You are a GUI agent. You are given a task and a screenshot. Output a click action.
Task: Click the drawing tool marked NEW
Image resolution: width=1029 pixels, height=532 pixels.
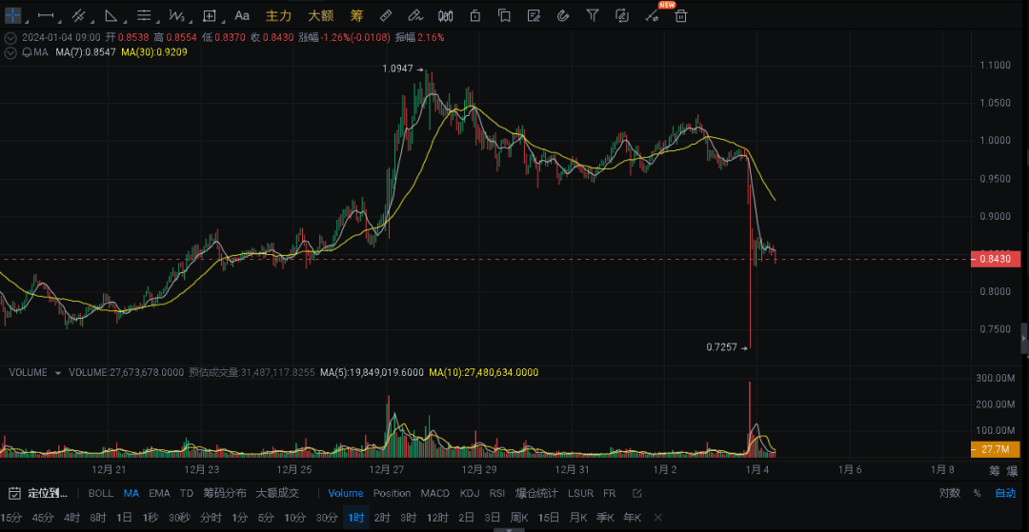pyautogui.click(x=653, y=15)
